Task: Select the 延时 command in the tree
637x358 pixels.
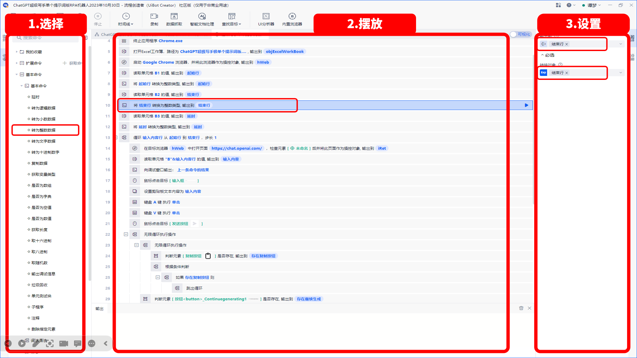Action: [x=35, y=97]
